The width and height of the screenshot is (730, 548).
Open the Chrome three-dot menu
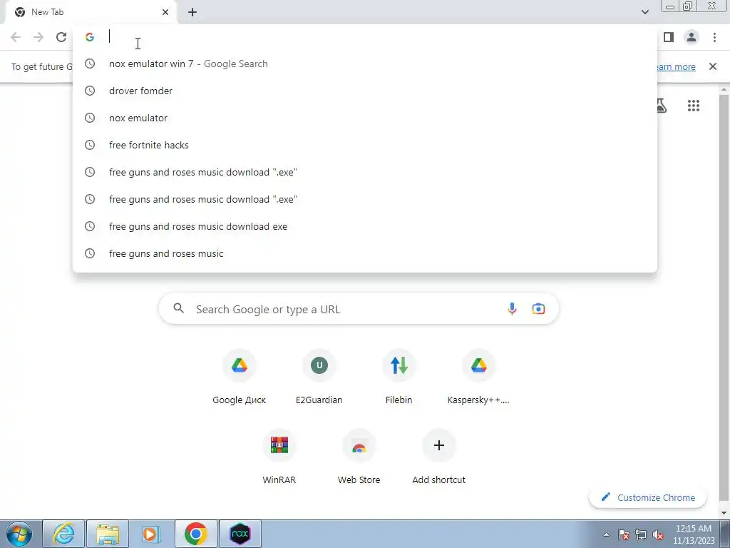pyautogui.click(x=714, y=37)
